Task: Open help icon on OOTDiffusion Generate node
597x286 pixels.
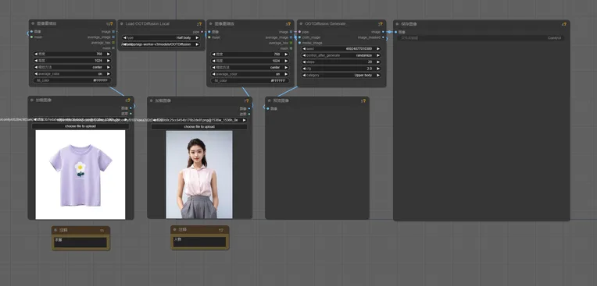Action: click(381, 24)
